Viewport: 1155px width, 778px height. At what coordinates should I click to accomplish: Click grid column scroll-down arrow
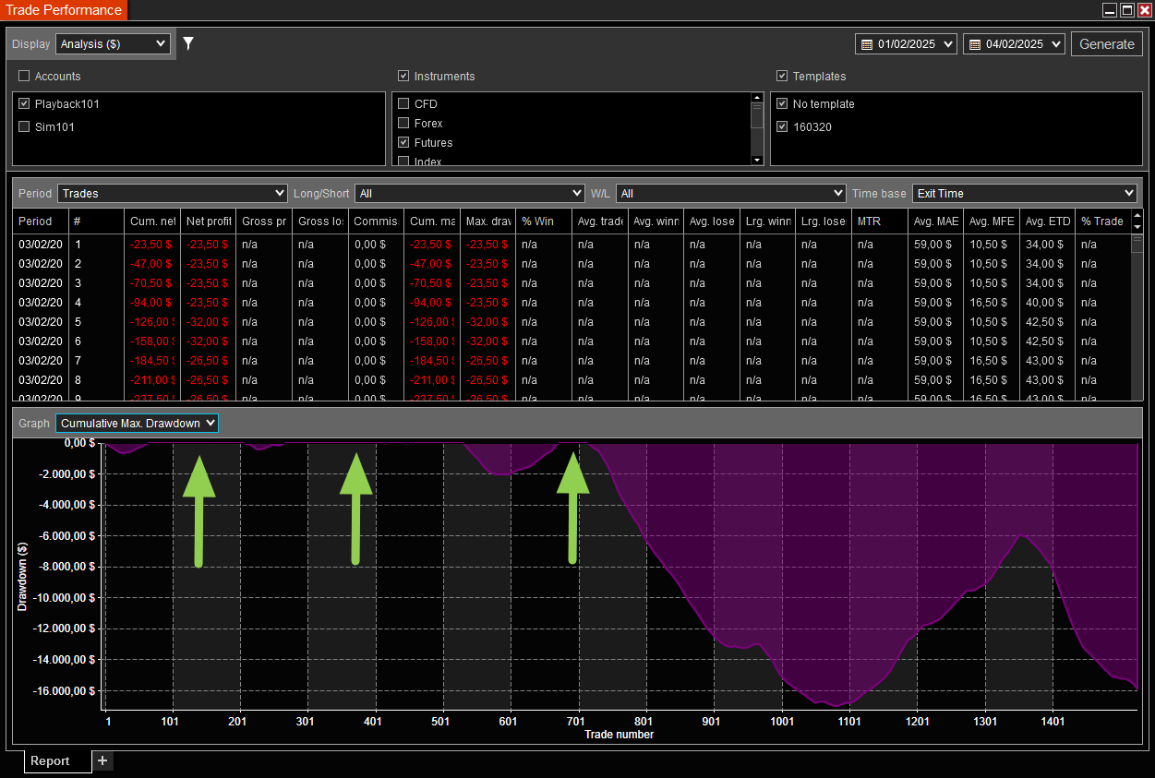(1137, 227)
